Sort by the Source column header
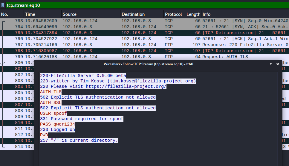The width and height of the screenshot is (289, 166). coord(91,14)
